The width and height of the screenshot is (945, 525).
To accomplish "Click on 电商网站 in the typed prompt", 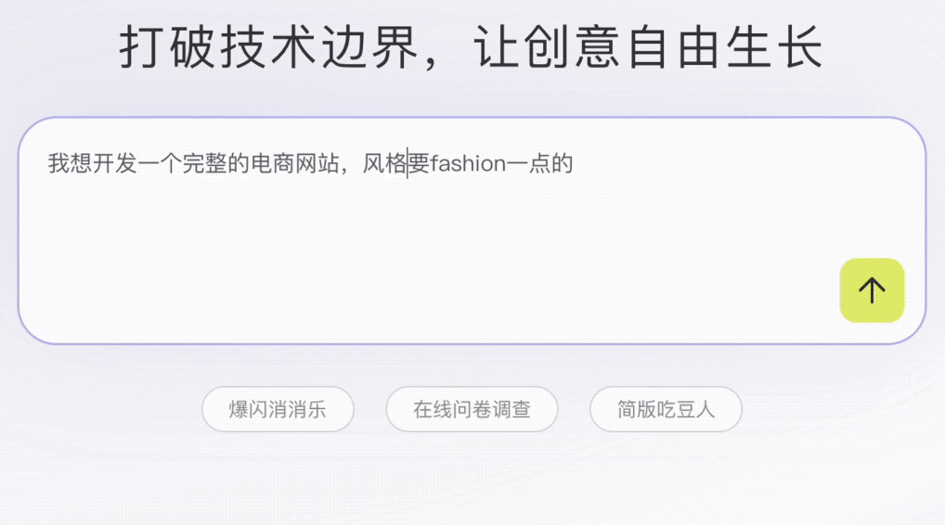I will (x=294, y=163).
